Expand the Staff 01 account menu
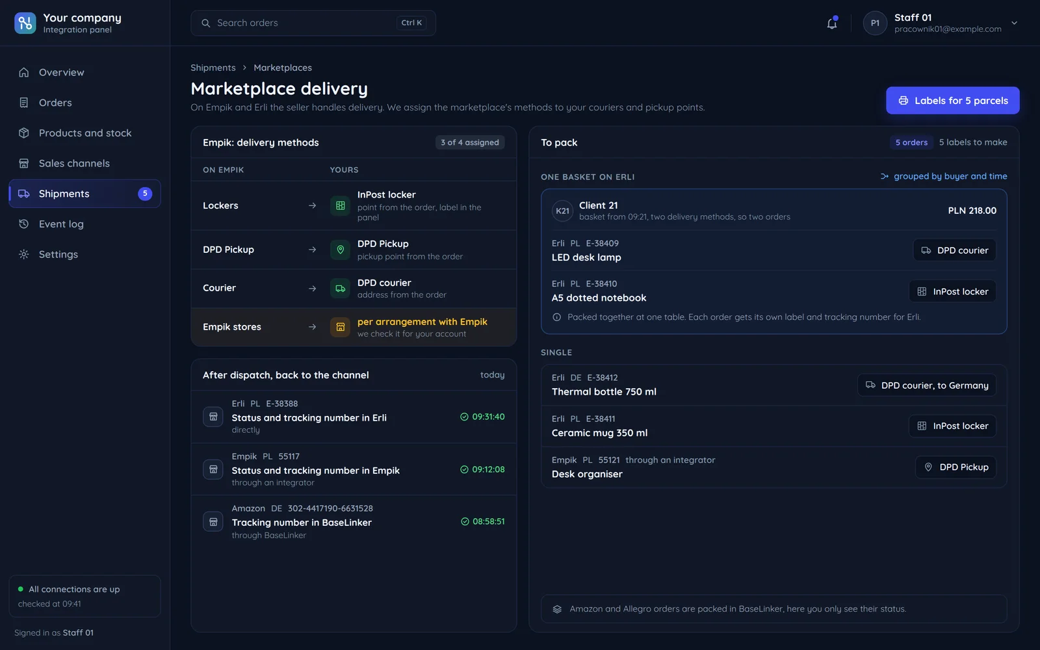 coord(1014,23)
